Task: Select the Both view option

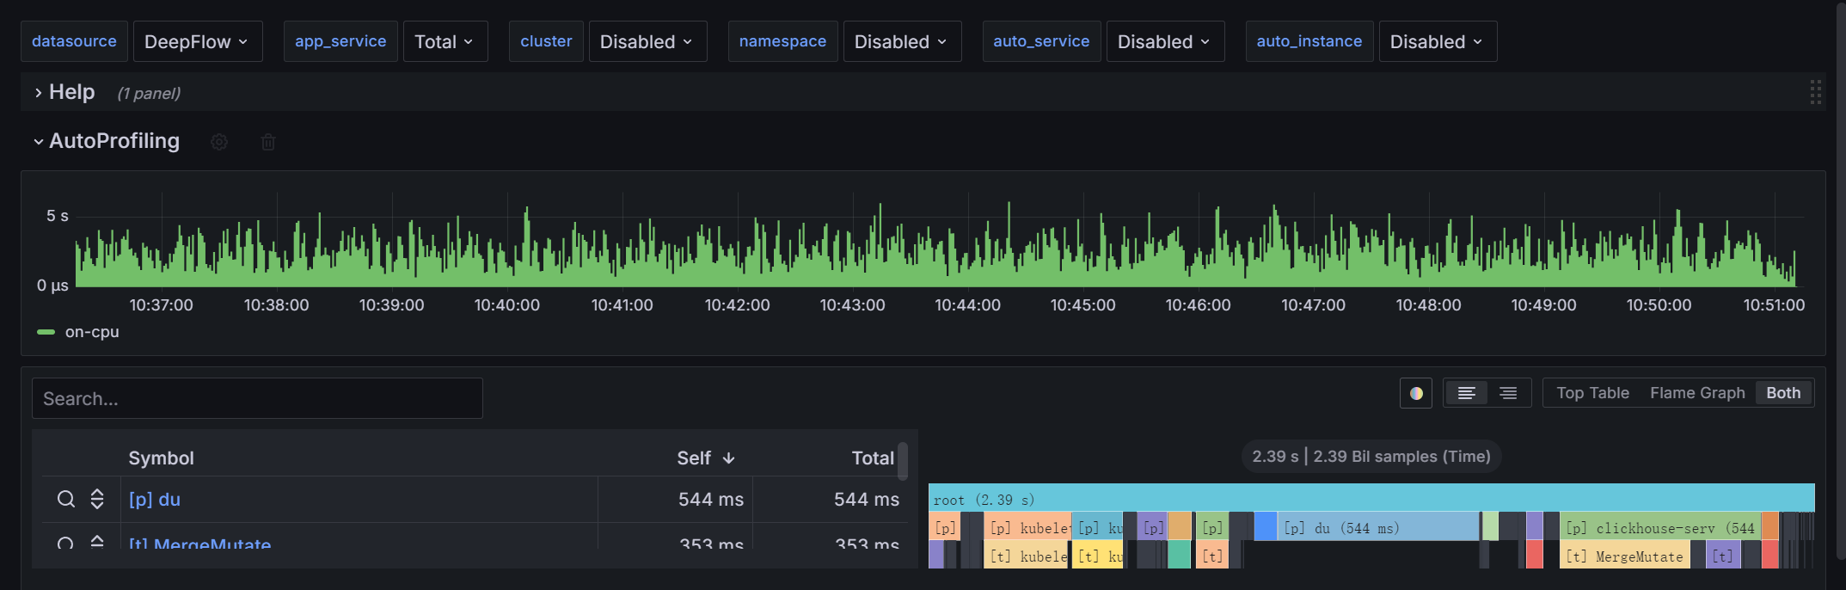Action: (x=1783, y=393)
